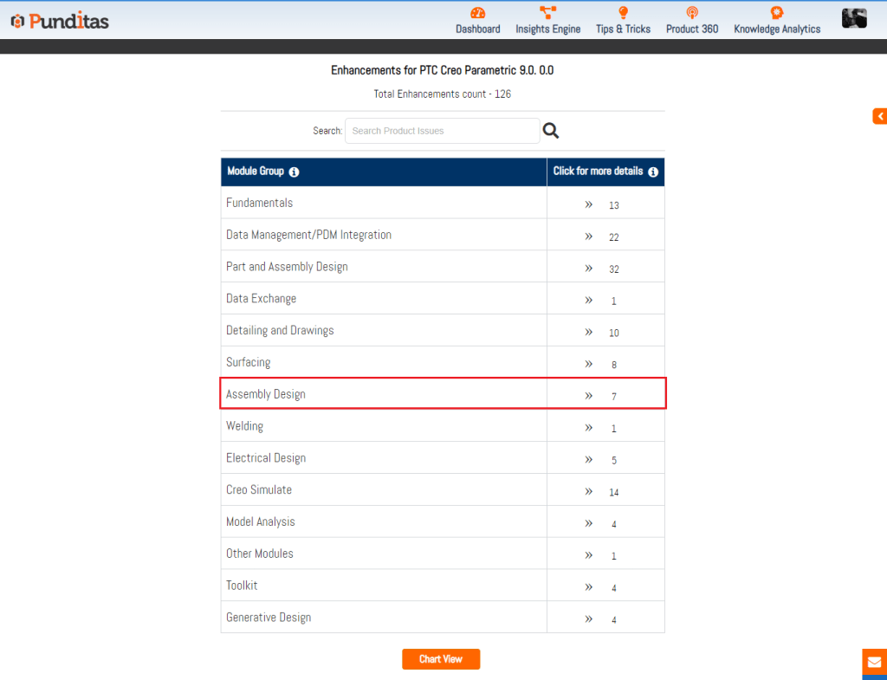Image resolution: width=887 pixels, height=680 pixels.
Task: Click in Search Product Issues field
Action: coord(442,131)
